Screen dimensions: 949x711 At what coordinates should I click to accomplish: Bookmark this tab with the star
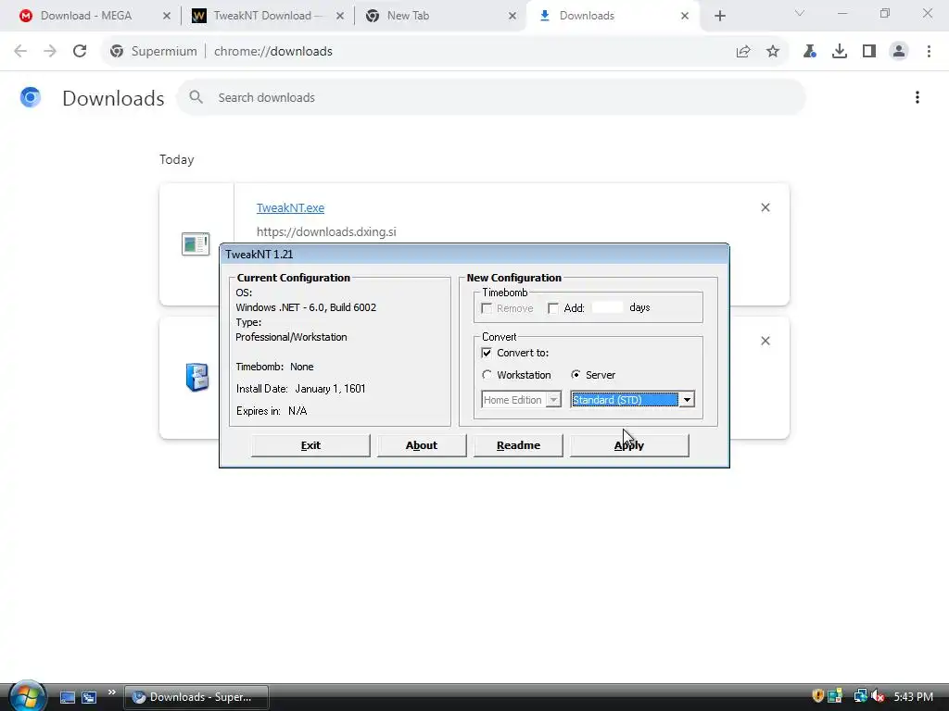point(773,52)
